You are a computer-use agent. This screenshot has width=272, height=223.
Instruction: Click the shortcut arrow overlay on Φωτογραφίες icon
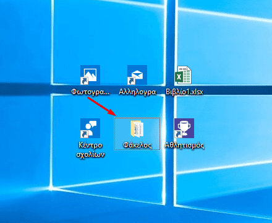coord(84,81)
